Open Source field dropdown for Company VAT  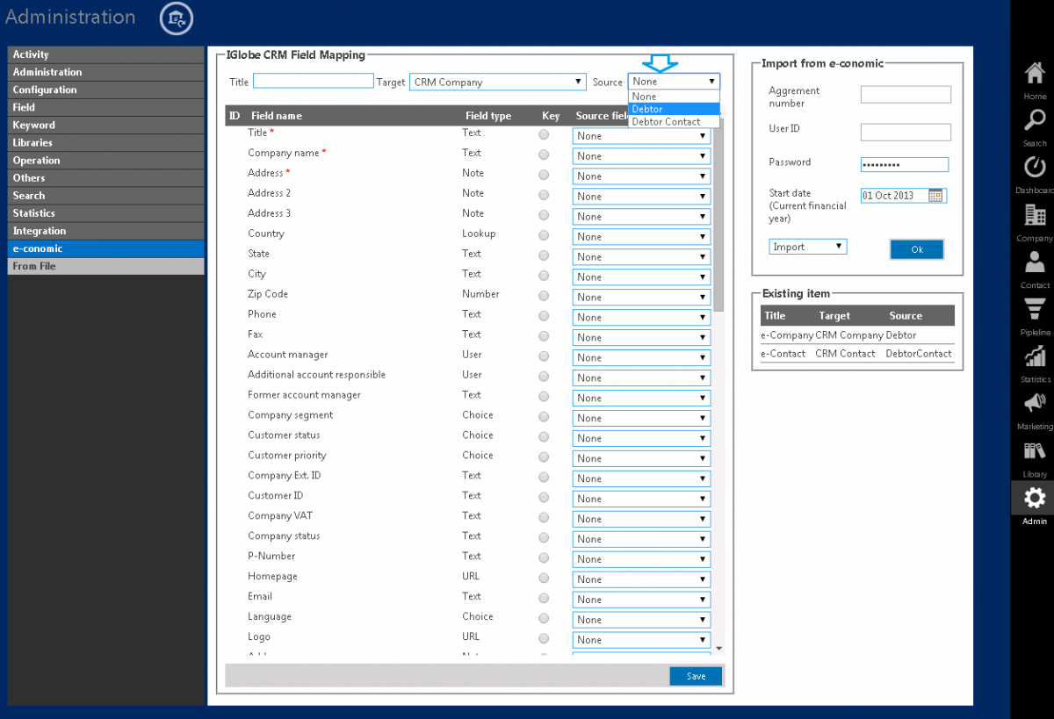click(x=641, y=519)
